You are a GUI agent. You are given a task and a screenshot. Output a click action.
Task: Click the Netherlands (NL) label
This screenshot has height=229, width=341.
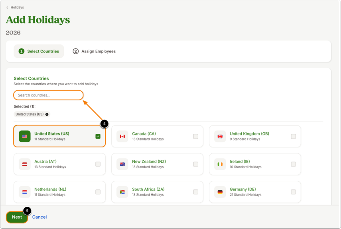(50, 189)
